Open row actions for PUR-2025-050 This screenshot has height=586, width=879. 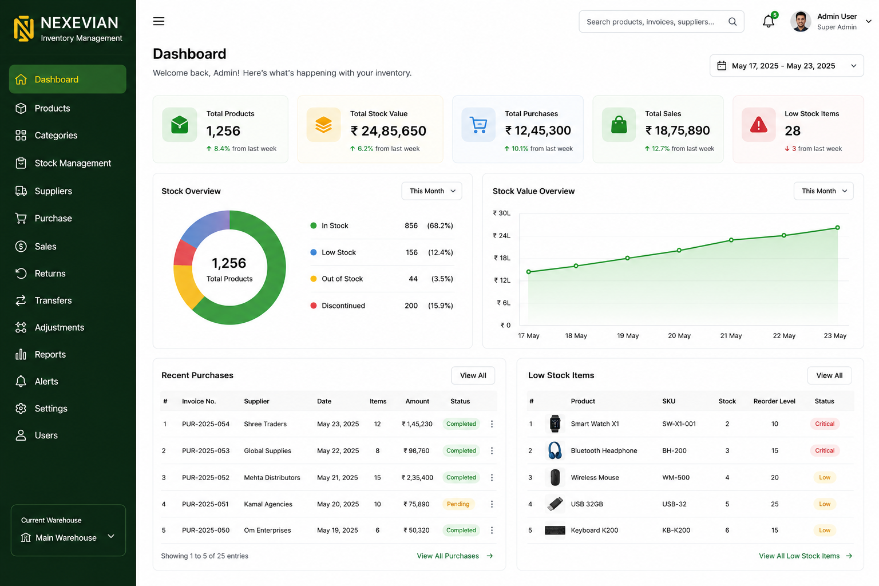[492, 530]
